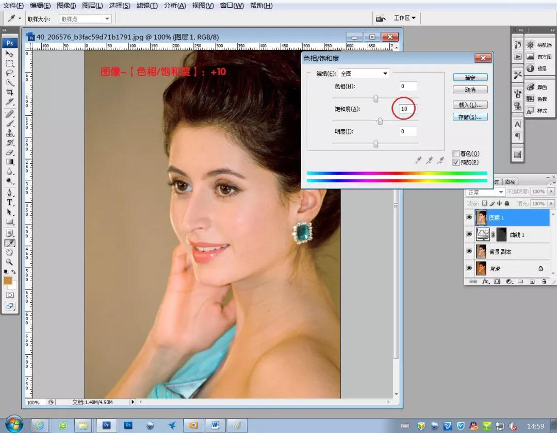
Task: Click the 取消 (Cancel) button
Action: tap(470, 90)
